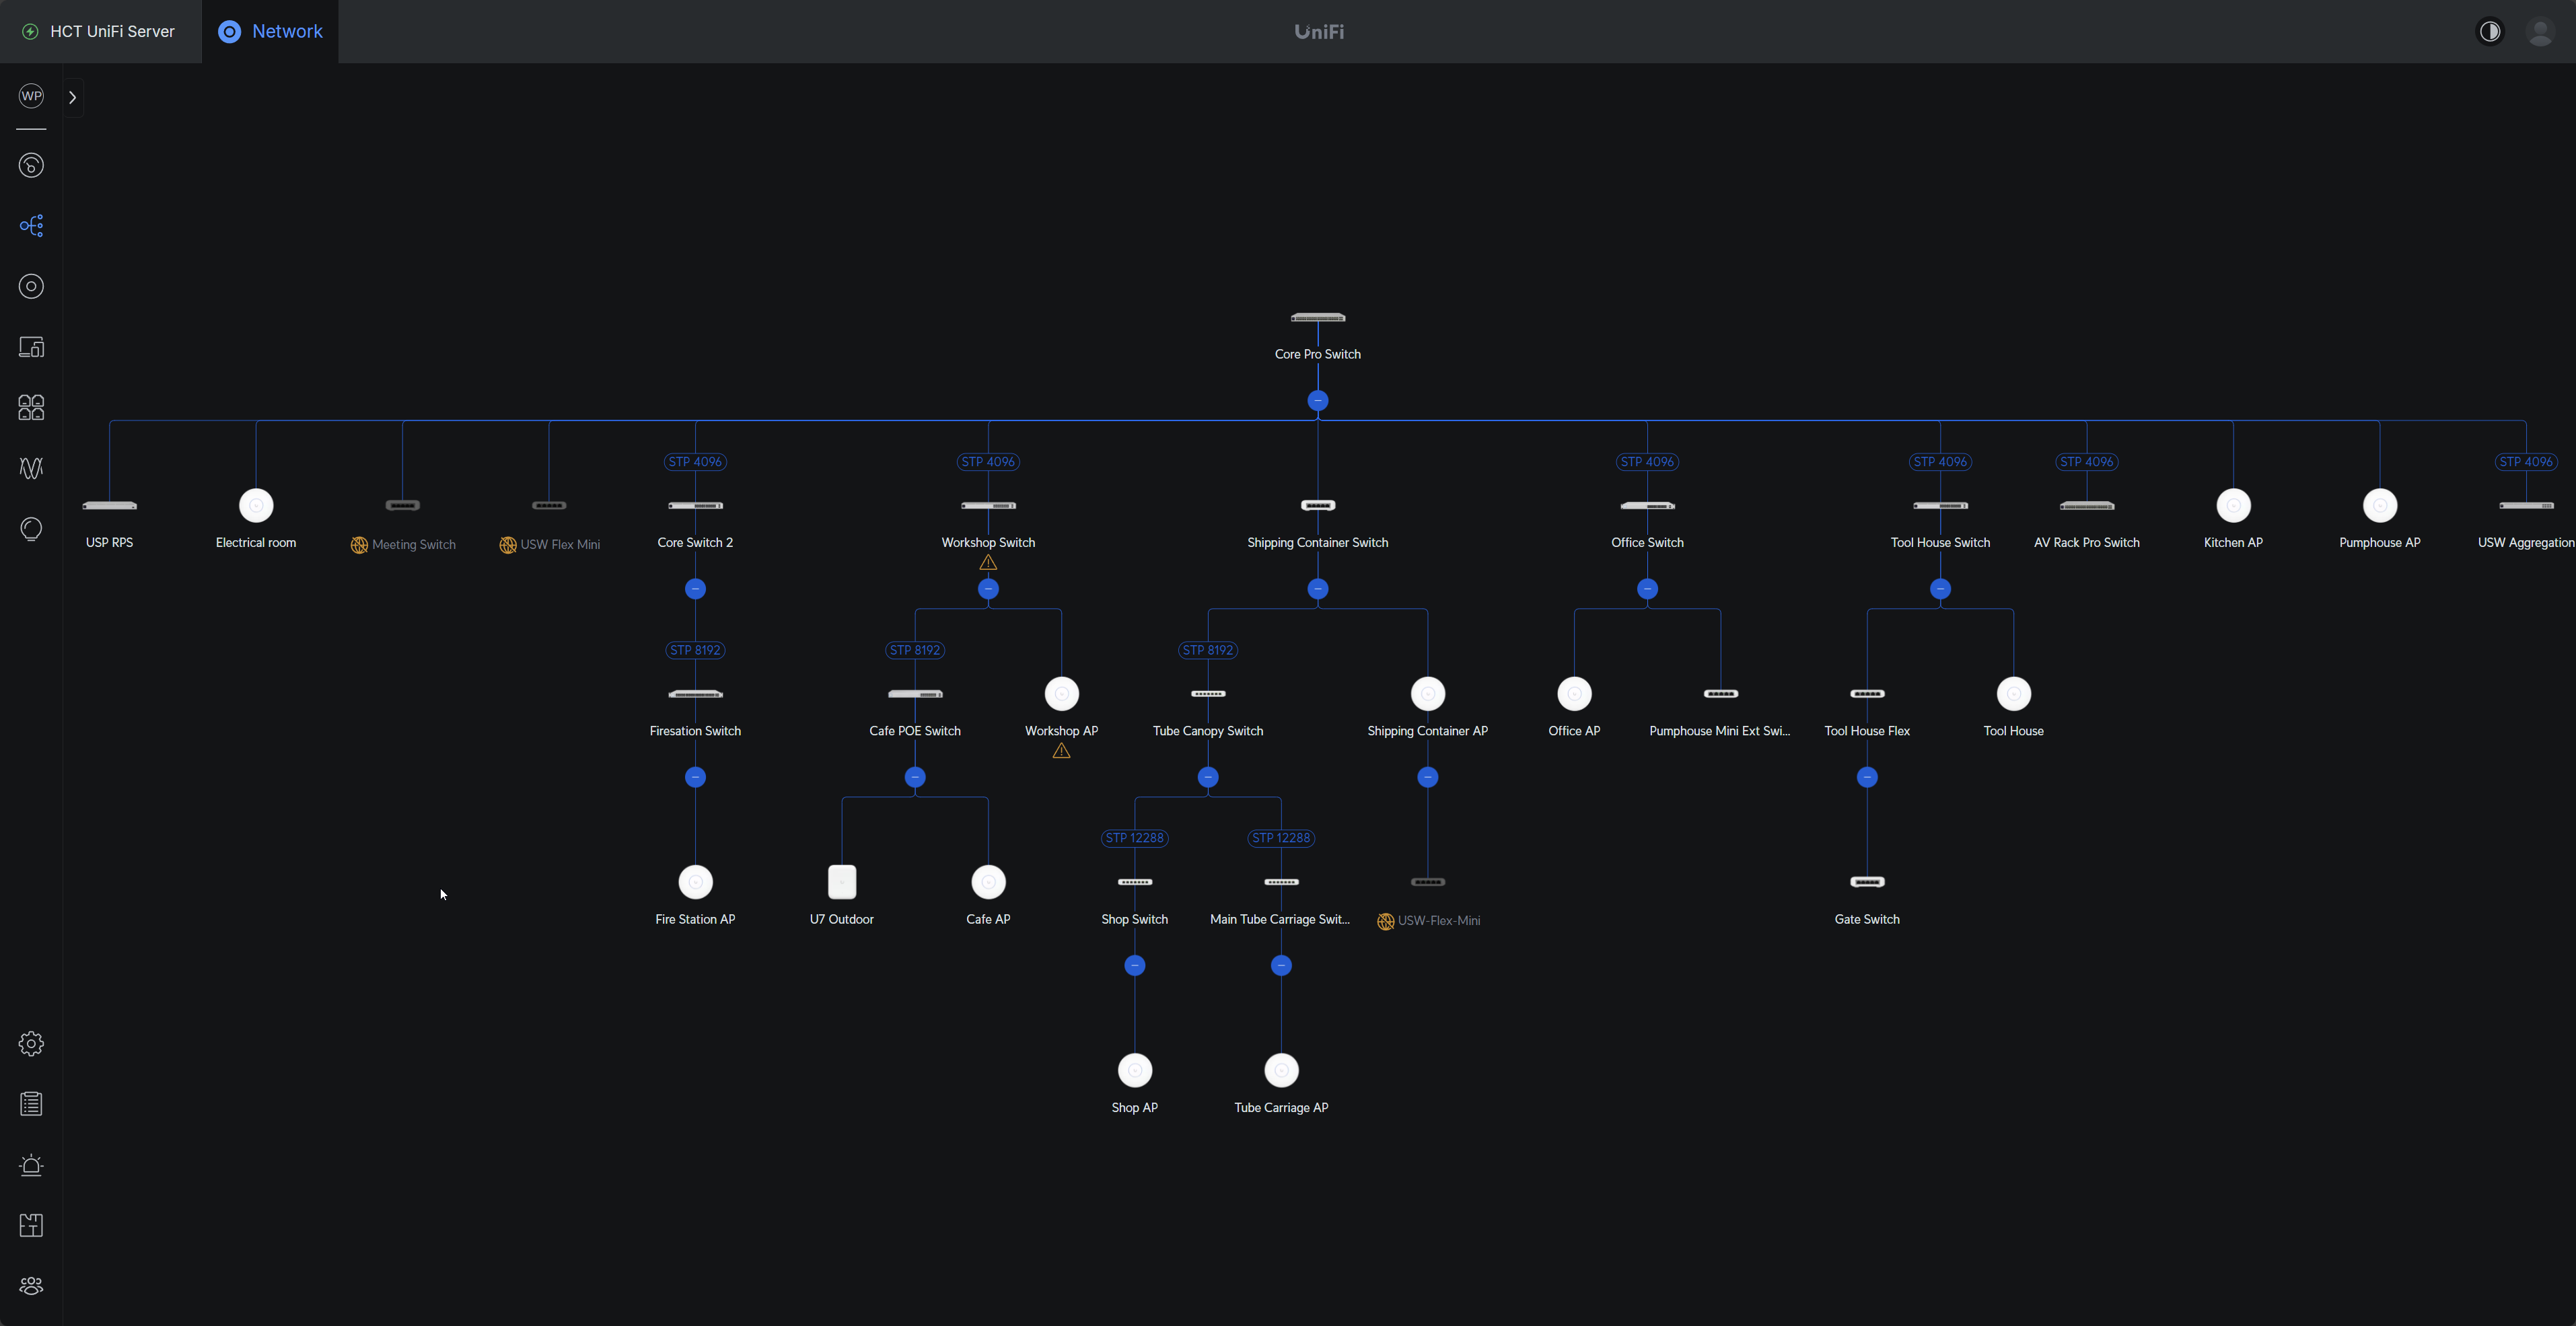Open the Settings gear in sidebar
This screenshot has width=2576, height=1326.
coord(31,1044)
